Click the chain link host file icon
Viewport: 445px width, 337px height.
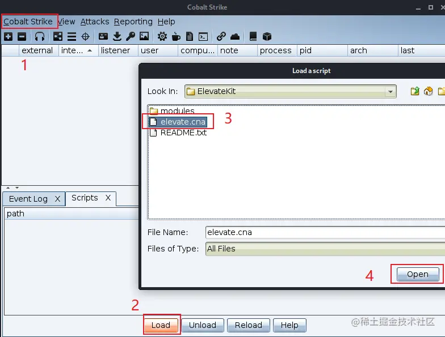221,36
